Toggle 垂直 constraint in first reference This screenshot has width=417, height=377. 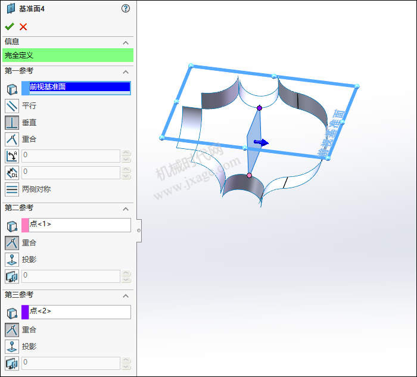(x=12, y=123)
